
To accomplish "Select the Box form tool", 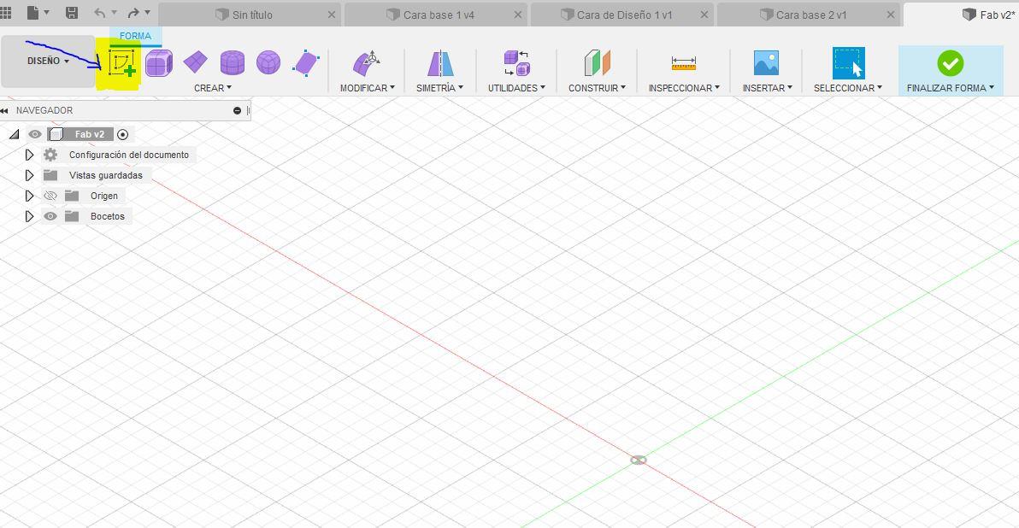I will click(158, 63).
